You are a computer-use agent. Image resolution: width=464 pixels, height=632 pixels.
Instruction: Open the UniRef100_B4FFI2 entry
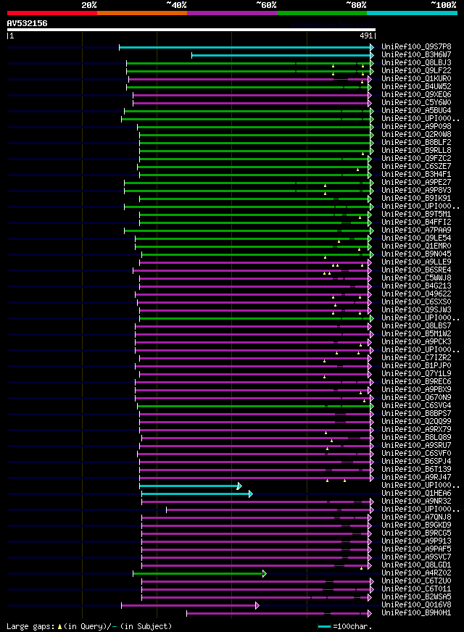click(416, 222)
